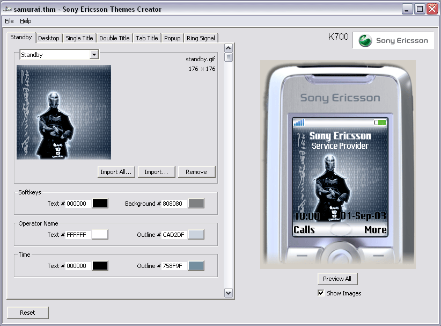This screenshot has width=441, height=326.
Task: Click the K700 model label
Action: coord(339,37)
